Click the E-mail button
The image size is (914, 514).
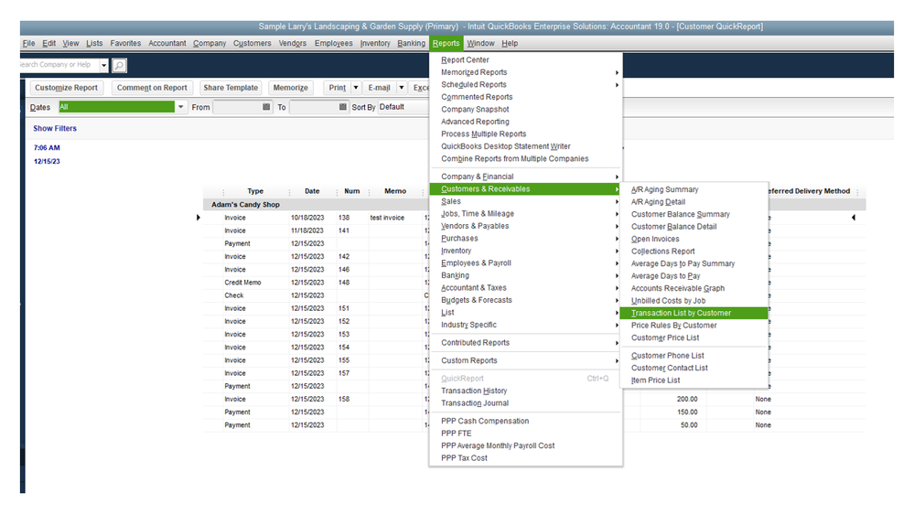point(379,88)
